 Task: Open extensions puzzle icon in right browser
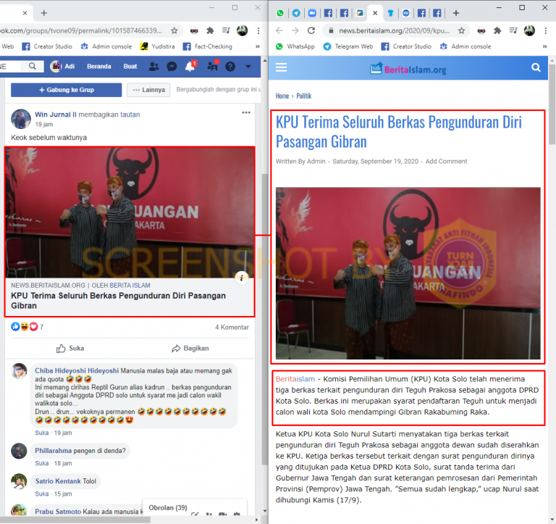point(497,30)
